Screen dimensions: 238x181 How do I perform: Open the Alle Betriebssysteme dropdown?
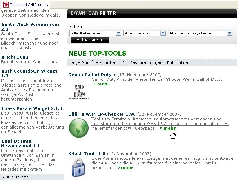point(200,33)
